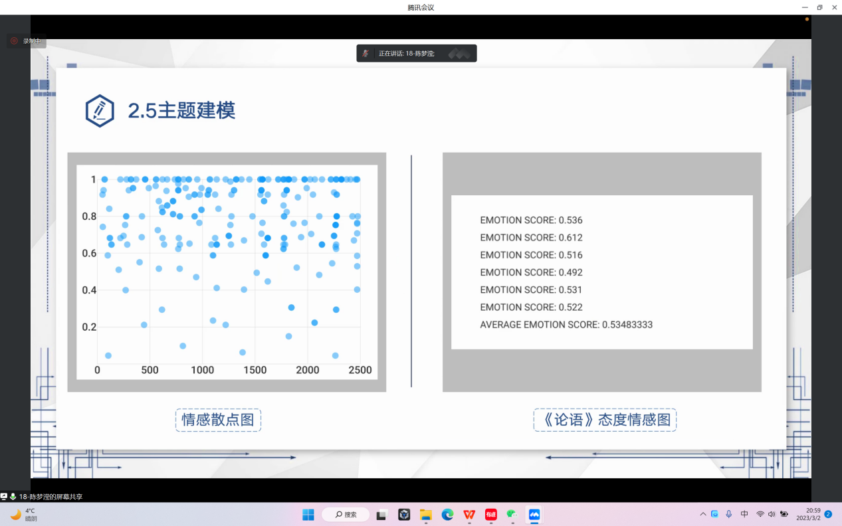Click the microphone icon in system tray
Viewport: 842px width, 526px height.
[x=729, y=515]
